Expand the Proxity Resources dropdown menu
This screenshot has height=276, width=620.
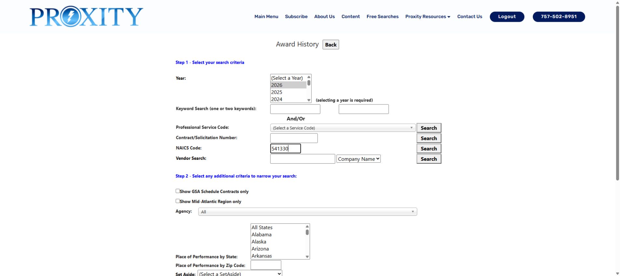pos(428,17)
